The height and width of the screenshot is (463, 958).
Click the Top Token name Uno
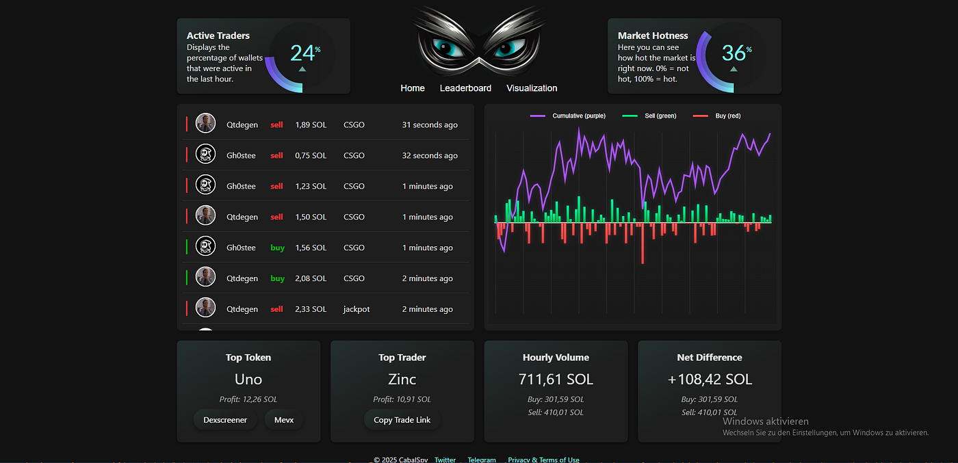point(248,380)
